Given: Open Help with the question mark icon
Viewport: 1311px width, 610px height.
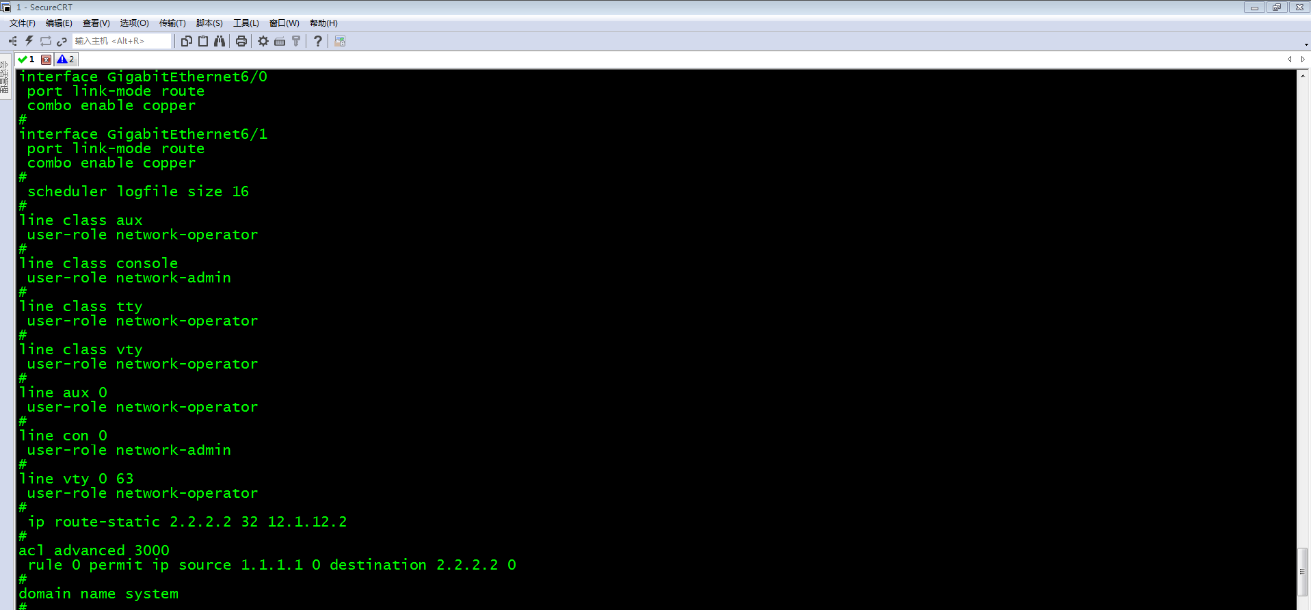Looking at the screenshot, I should pos(318,41).
